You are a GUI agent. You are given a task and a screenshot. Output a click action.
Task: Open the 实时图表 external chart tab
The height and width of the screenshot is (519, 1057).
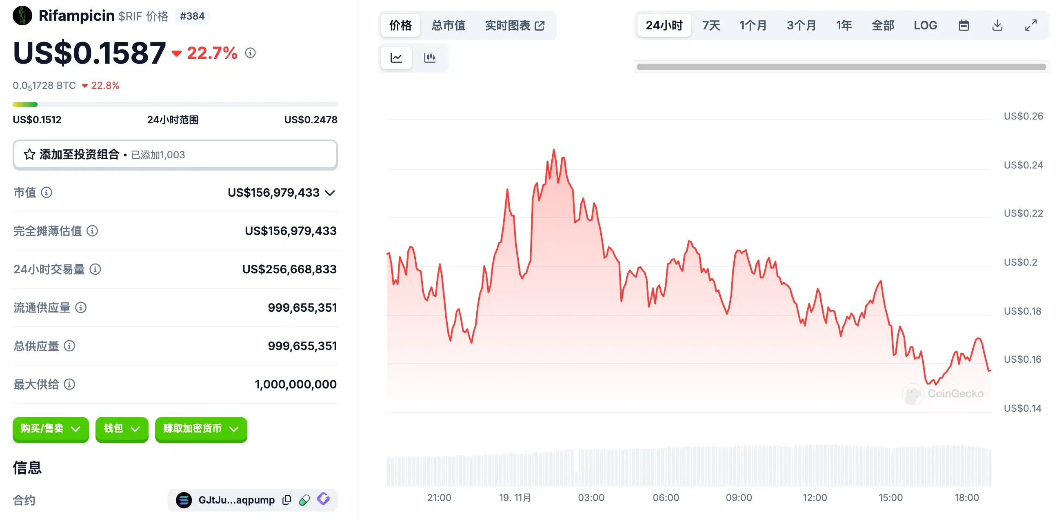515,25
